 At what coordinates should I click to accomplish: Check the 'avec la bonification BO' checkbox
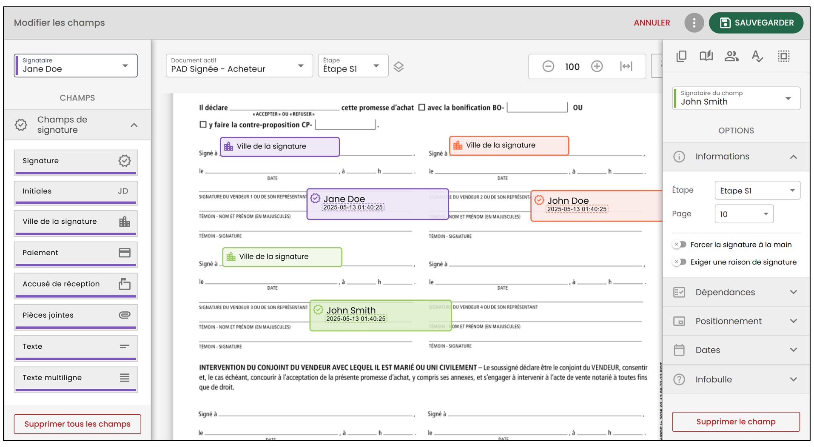coord(421,107)
